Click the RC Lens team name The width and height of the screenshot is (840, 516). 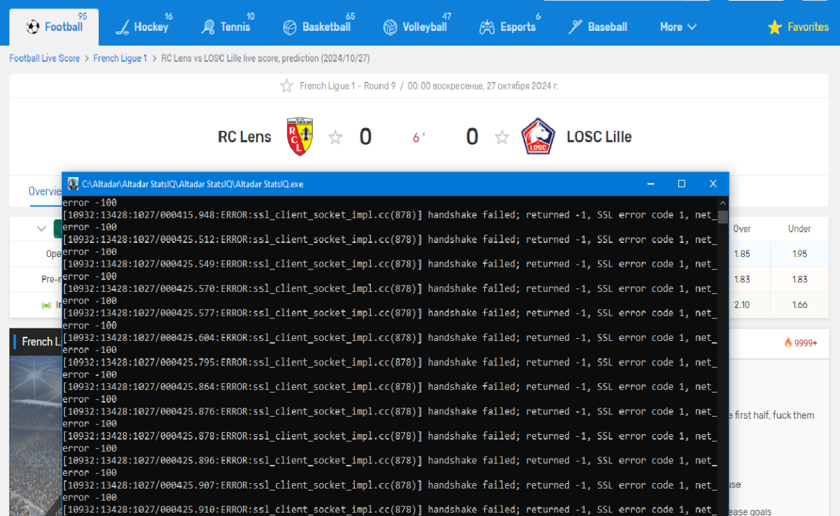click(244, 137)
